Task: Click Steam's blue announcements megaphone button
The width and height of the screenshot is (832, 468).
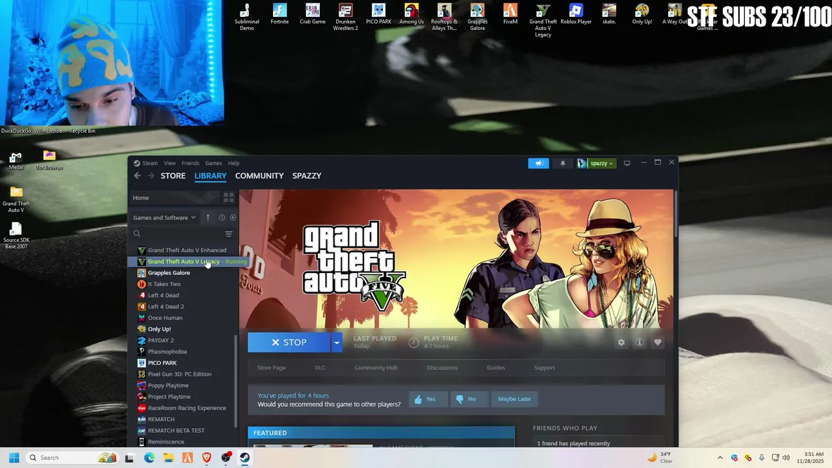Action: (538, 163)
